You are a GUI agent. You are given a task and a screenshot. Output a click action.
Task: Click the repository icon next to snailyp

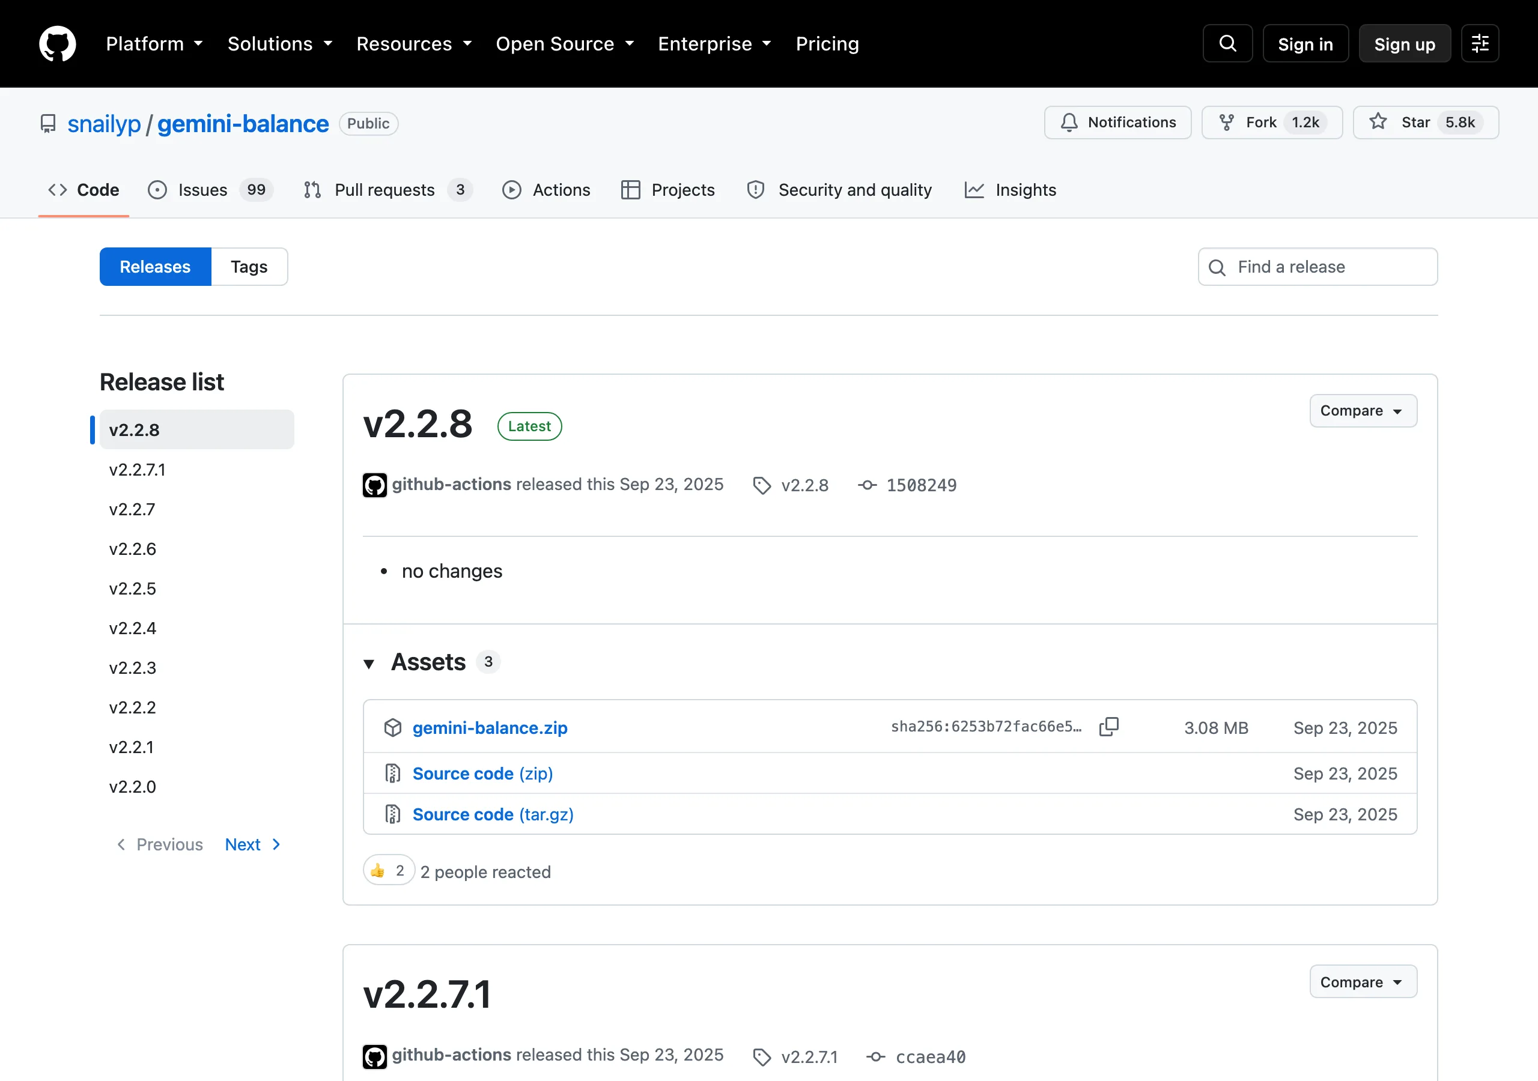pos(48,124)
